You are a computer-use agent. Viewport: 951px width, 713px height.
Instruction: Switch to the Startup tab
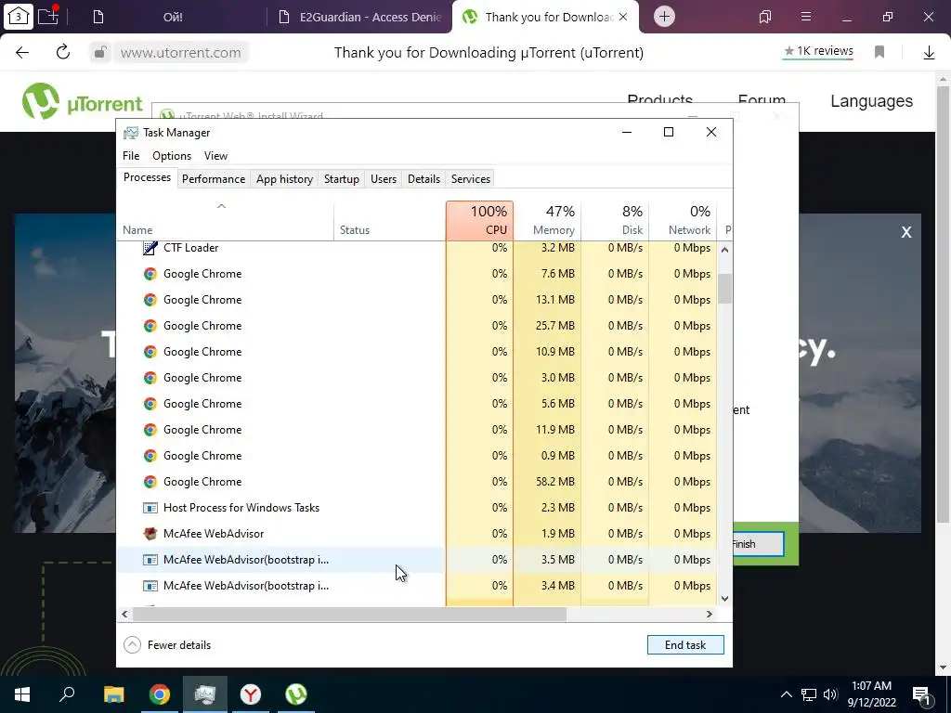click(x=342, y=179)
